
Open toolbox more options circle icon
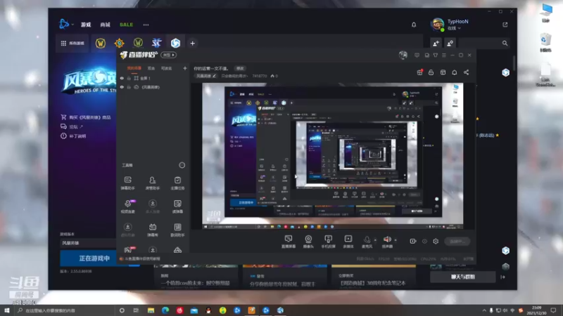[182, 165]
